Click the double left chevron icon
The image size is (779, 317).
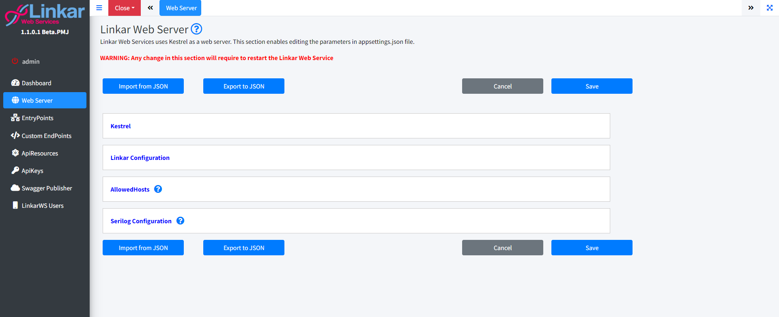[x=150, y=8]
